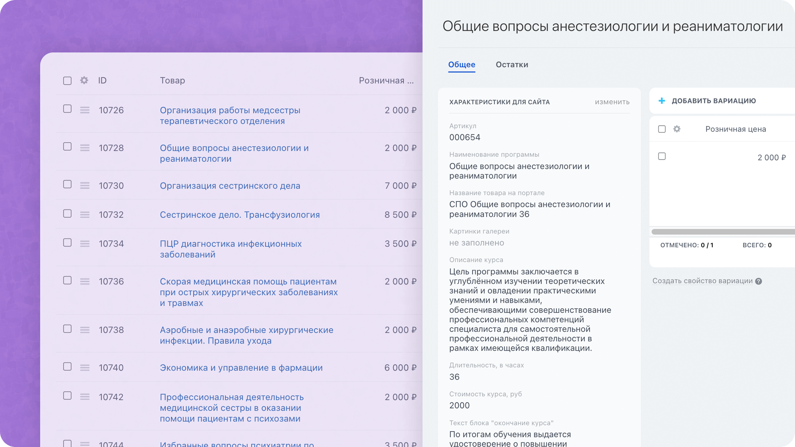Viewport: 795px width, 447px height.
Task: Click the drag handle next to product 10744
Action: click(85, 444)
